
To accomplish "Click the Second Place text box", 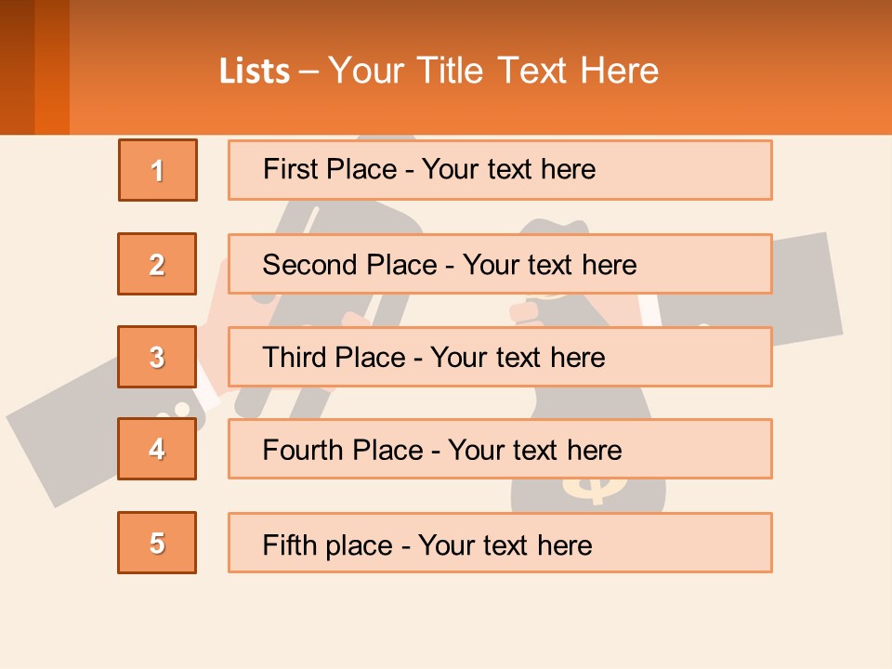I will (500, 264).
